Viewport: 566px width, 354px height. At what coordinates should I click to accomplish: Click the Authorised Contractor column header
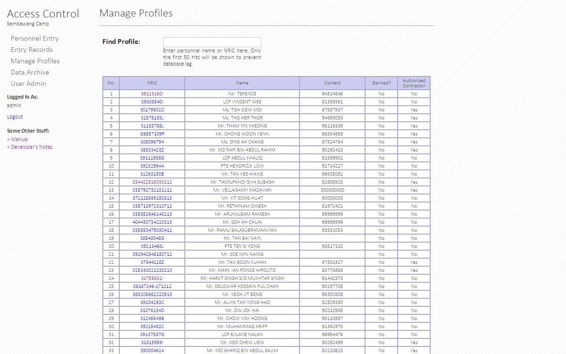414,83
